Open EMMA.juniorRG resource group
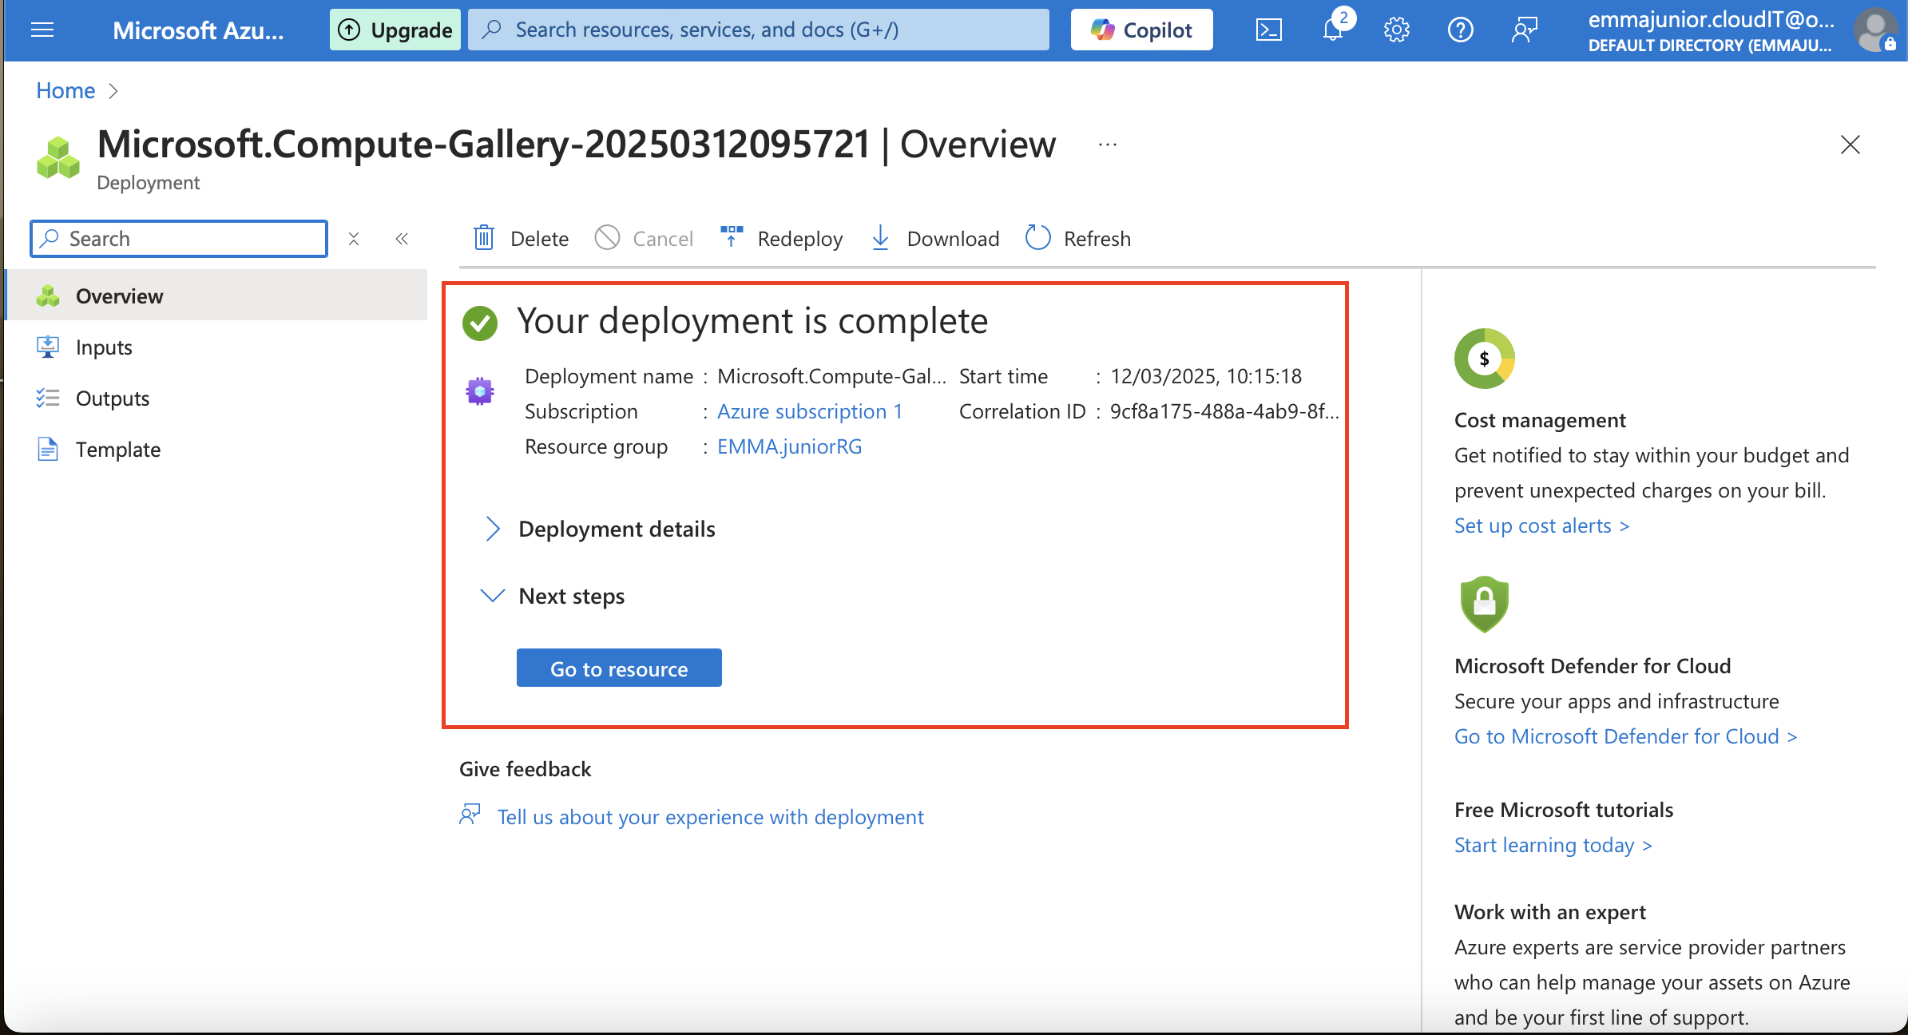Viewport: 1908px width, 1035px height. (790, 446)
